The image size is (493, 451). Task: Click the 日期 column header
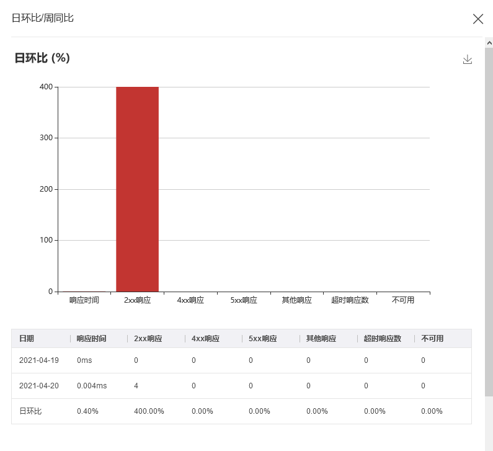pos(27,339)
